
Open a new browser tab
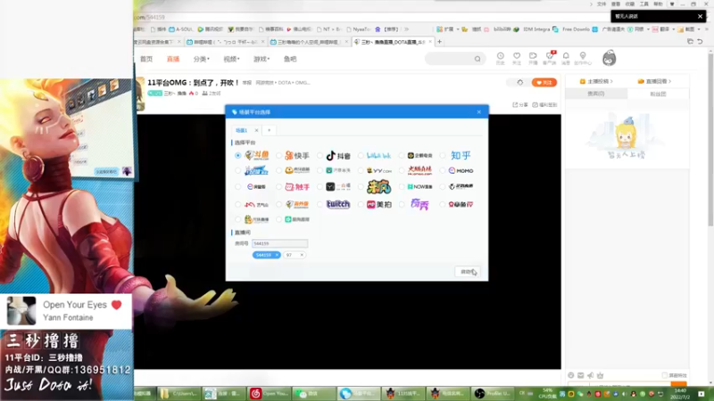439,42
